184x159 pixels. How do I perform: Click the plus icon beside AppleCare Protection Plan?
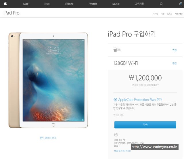115,100
